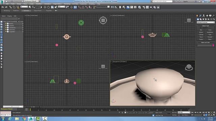Open the Graph Editors menu
Screen dimensions: 216x121
point(57,4)
